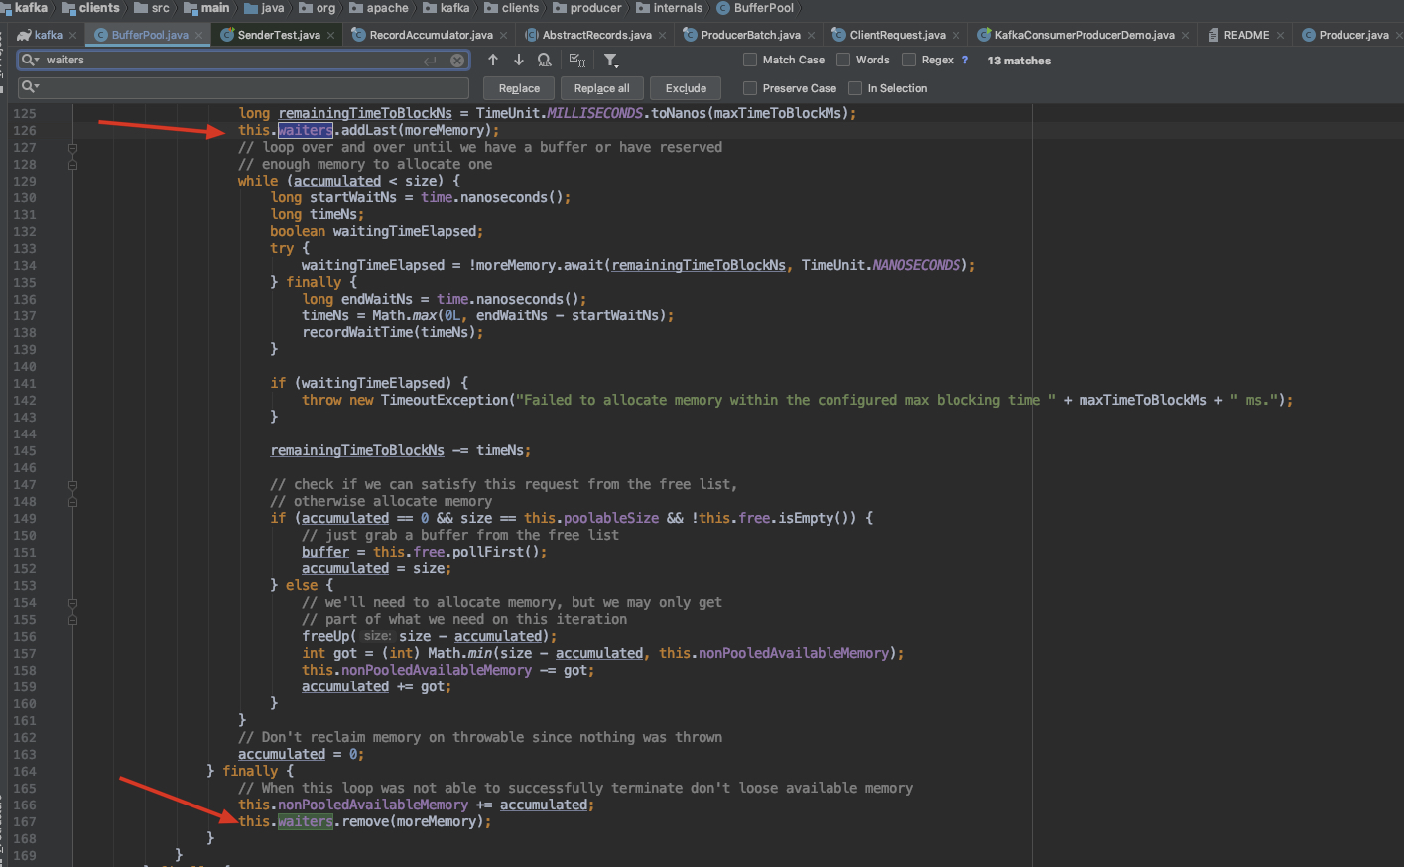Viewport: 1404px width, 867px height.
Task: Close the KafkaConsumerProducerDemo.java tab
Action: 1185,35
